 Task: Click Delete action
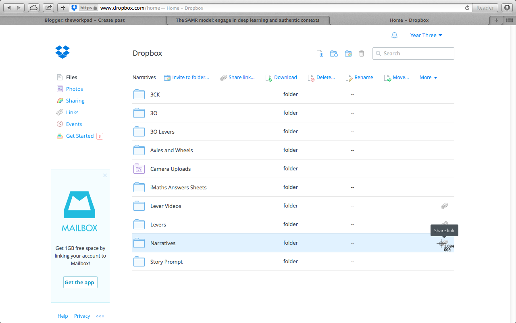321,78
